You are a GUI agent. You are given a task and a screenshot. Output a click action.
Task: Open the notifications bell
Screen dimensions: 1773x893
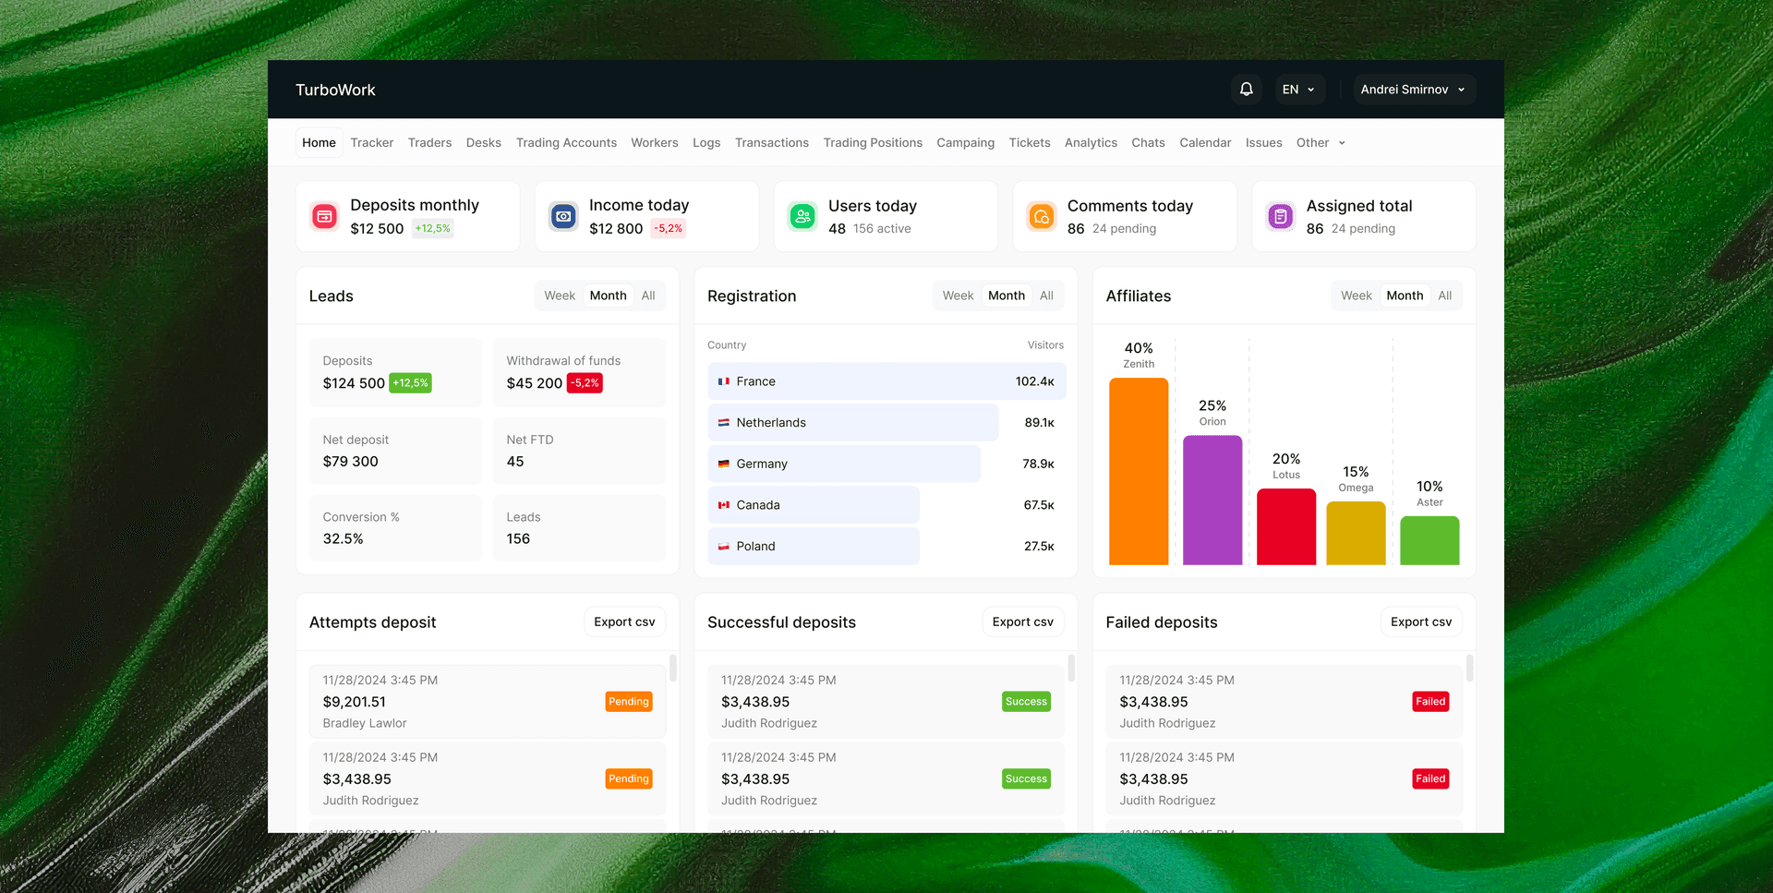(x=1246, y=90)
